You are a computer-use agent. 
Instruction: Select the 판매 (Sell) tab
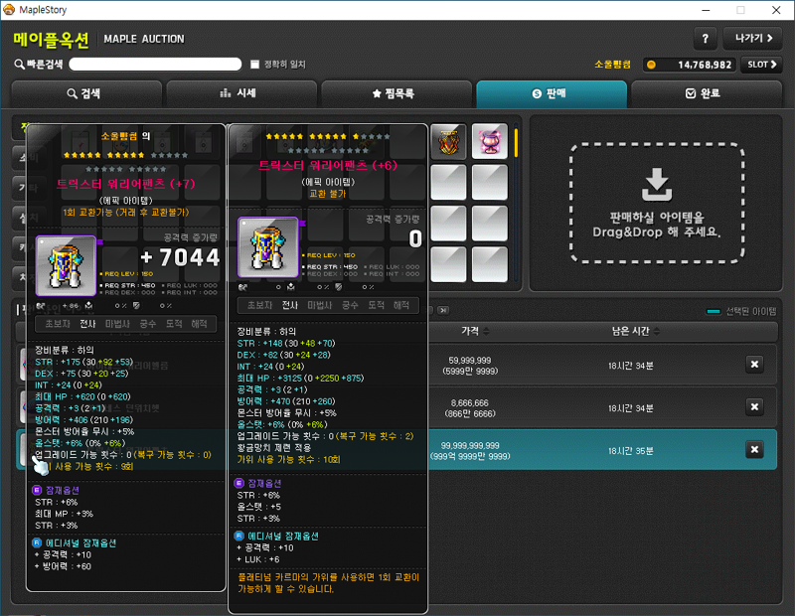552,93
